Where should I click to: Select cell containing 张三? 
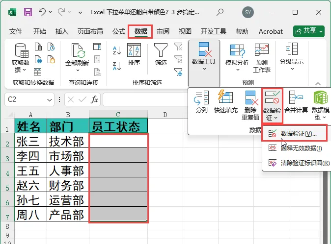click(x=30, y=141)
